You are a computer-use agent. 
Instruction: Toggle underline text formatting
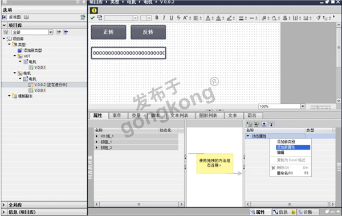(171, 18)
